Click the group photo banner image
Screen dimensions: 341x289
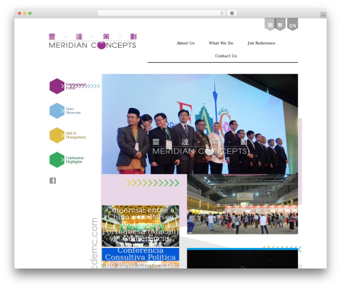pos(200,124)
